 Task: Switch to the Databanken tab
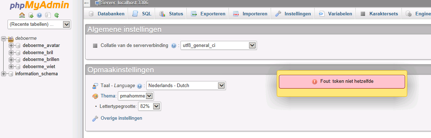[107, 14]
